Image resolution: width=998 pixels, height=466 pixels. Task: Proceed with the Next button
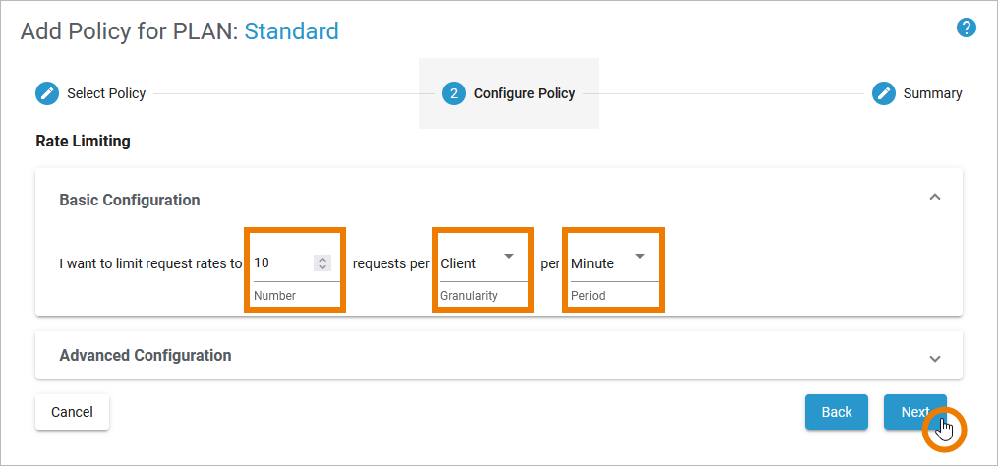tap(913, 412)
